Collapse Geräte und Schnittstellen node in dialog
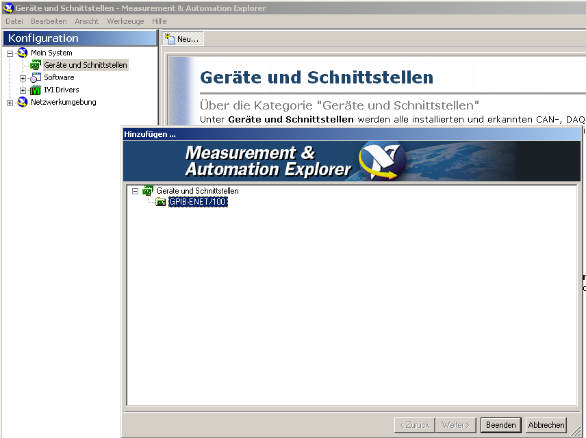 [136, 191]
